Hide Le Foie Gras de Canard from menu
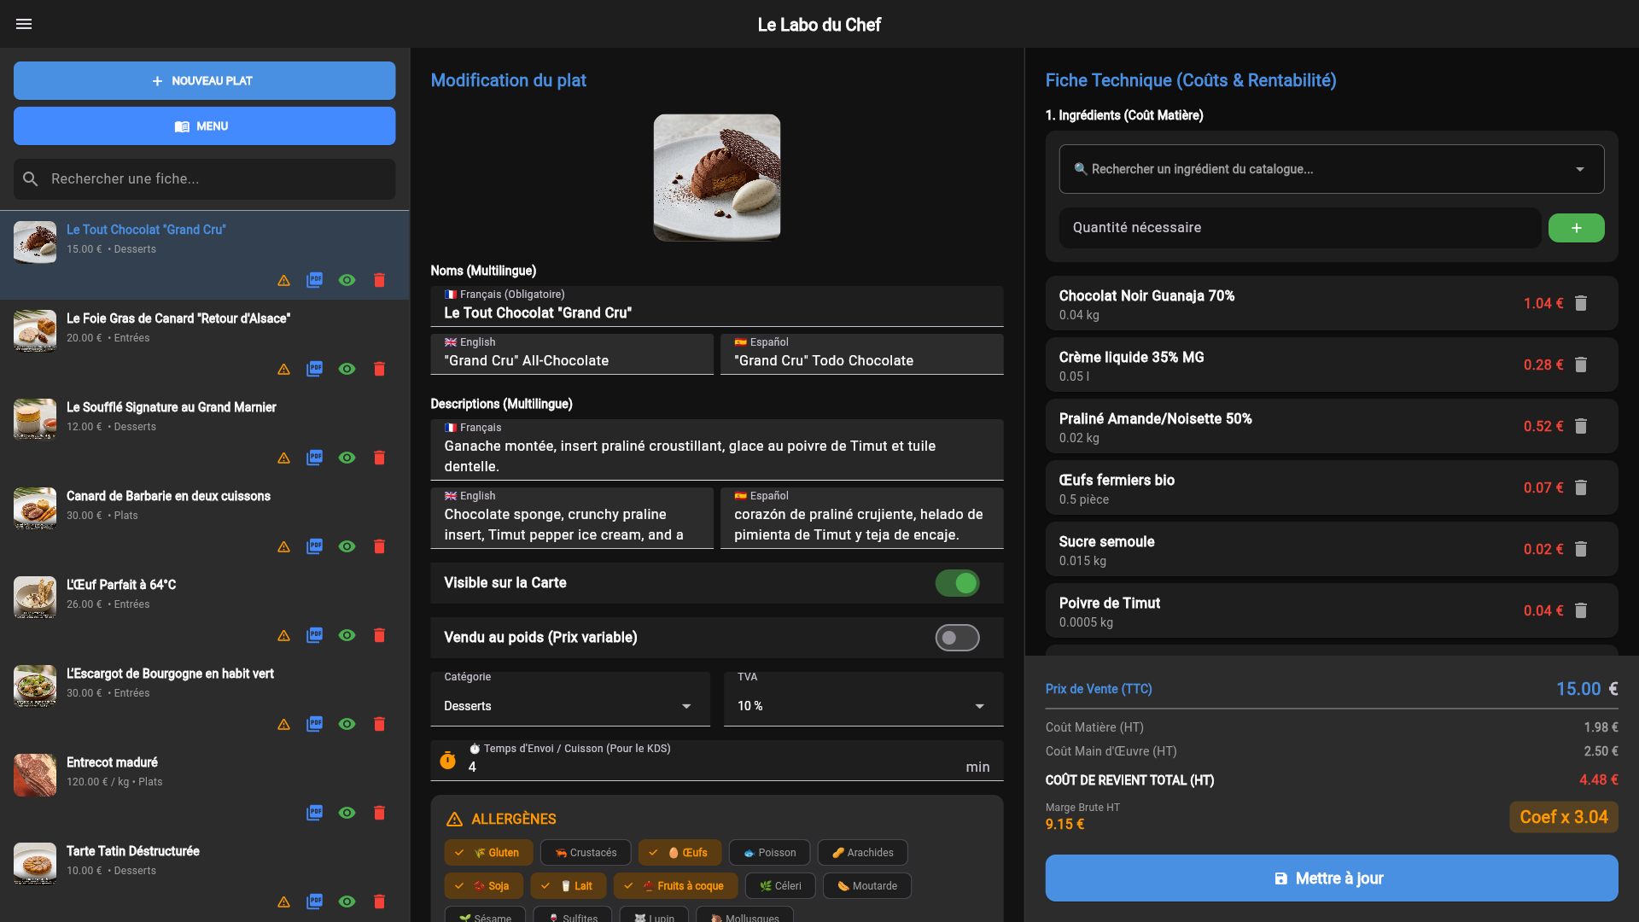The height and width of the screenshot is (922, 1639). pyautogui.click(x=347, y=369)
